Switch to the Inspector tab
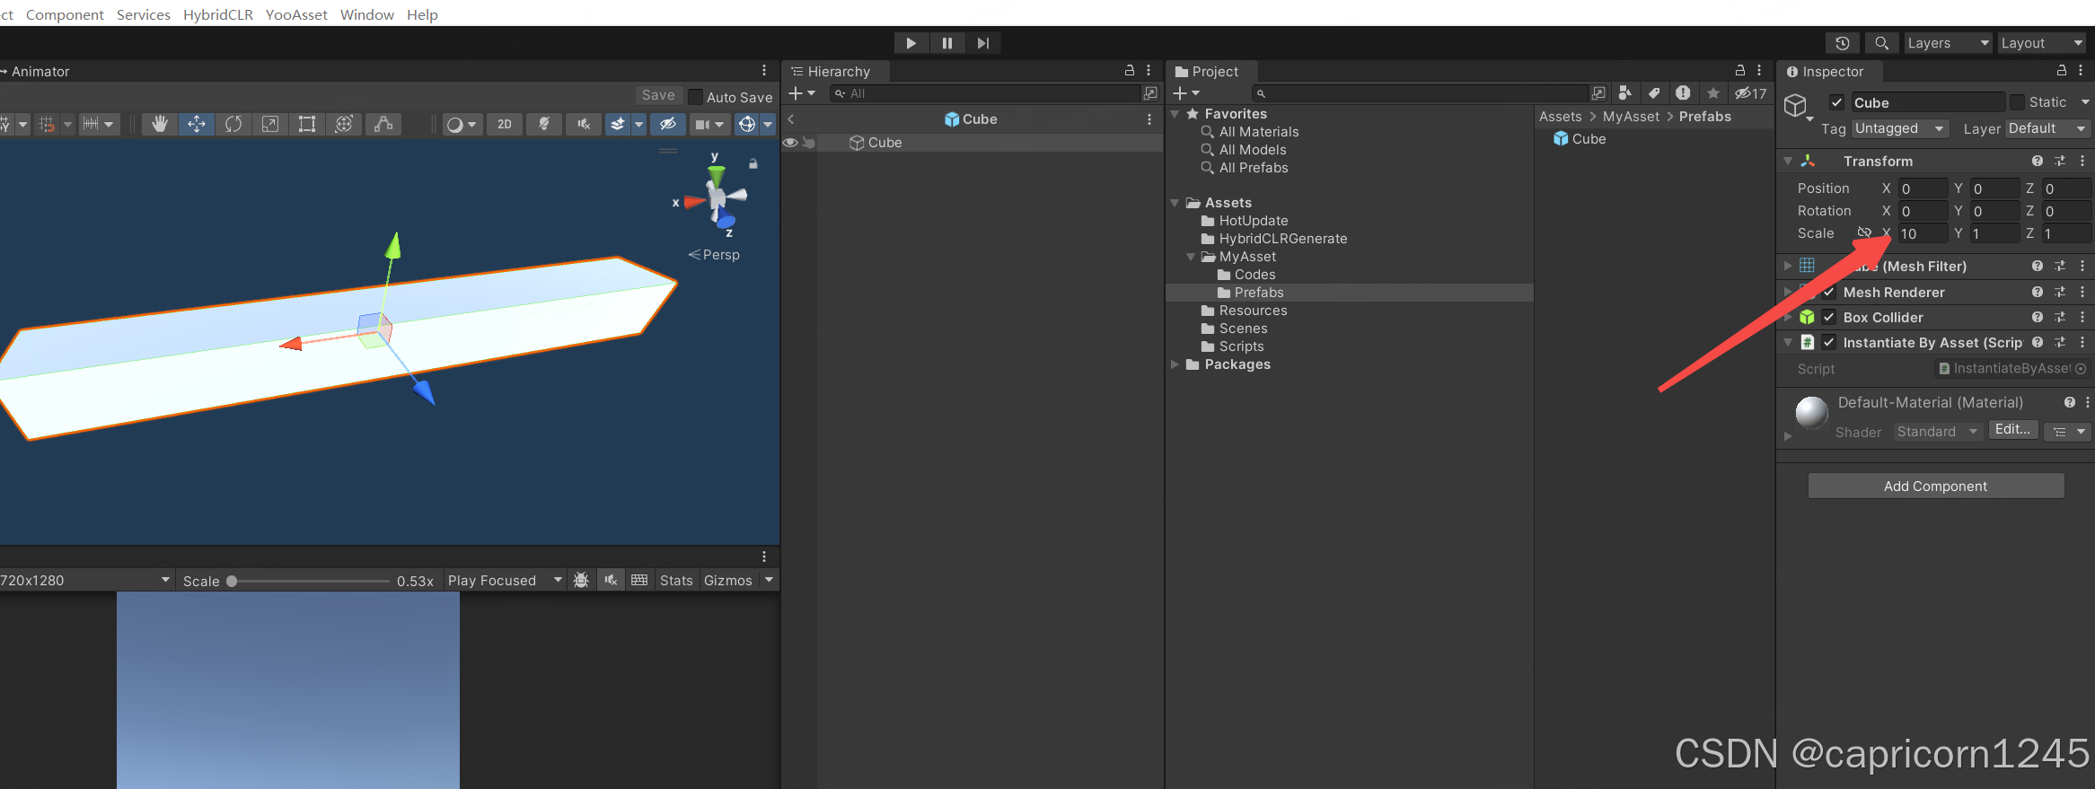2095x789 pixels. coord(1826,72)
